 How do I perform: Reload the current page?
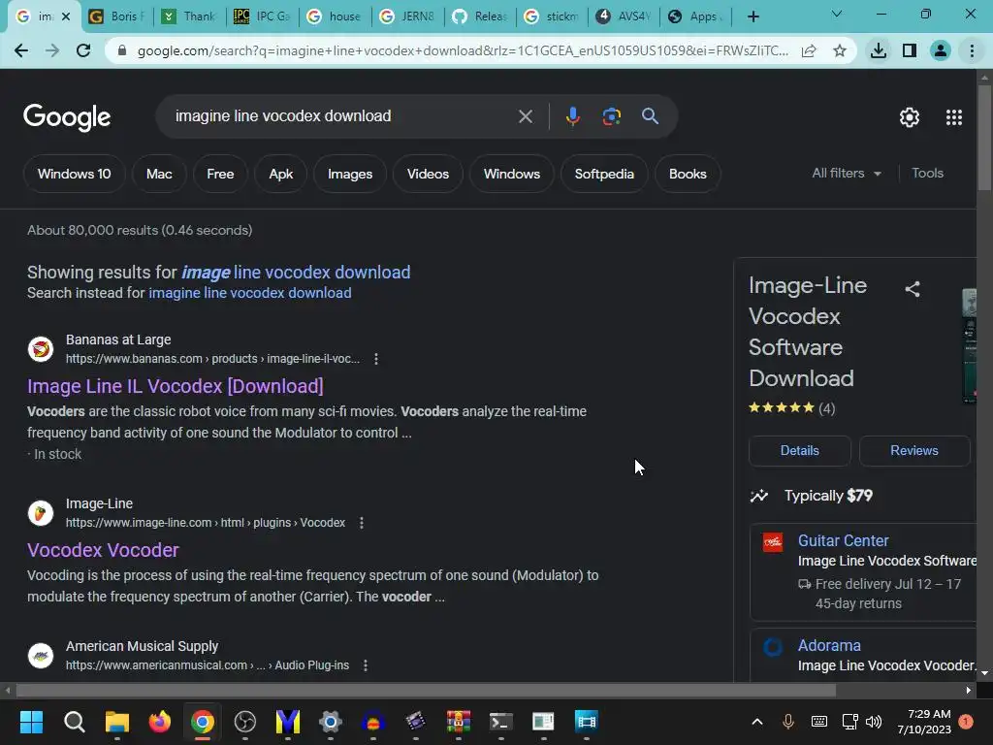[x=83, y=50]
